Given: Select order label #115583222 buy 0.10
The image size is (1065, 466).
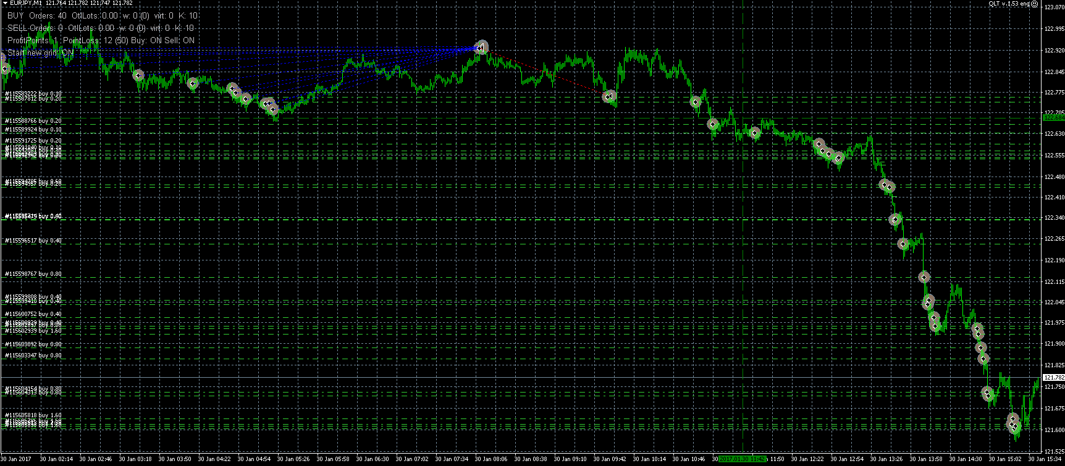Looking at the screenshot, I should coord(33,94).
